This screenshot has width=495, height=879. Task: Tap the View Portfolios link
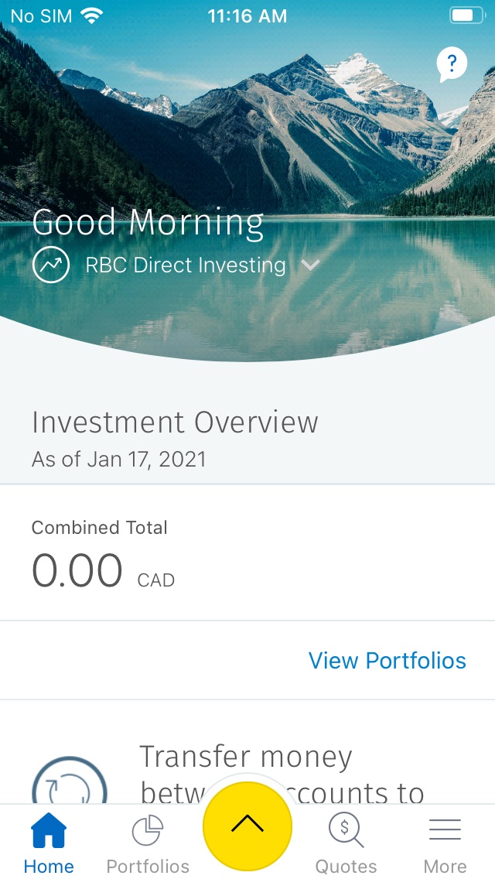387,661
